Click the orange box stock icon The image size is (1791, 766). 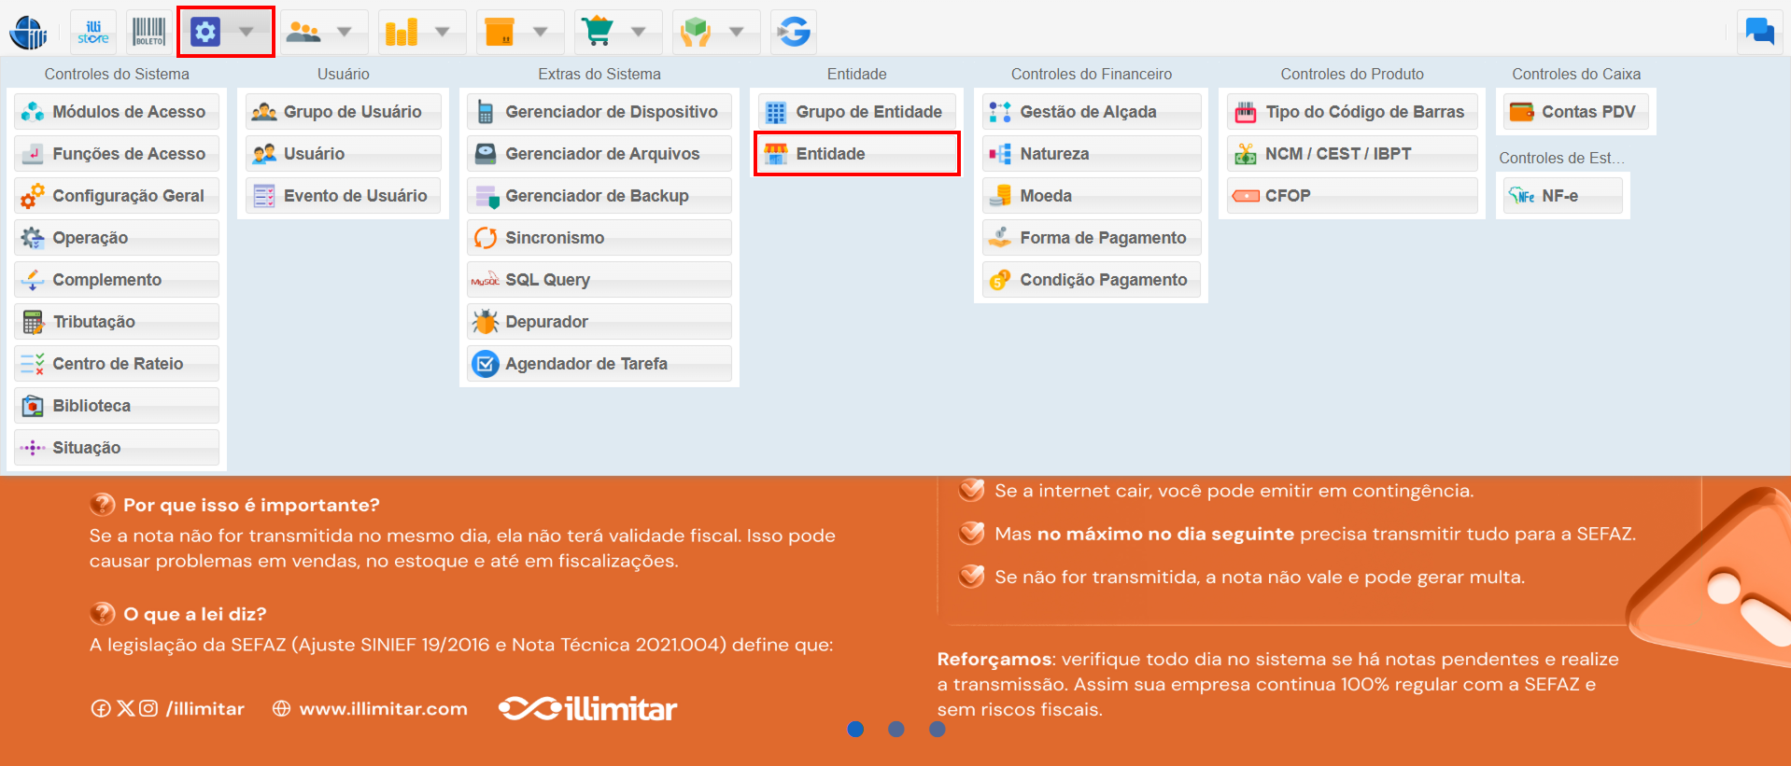[x=500, y=33]
